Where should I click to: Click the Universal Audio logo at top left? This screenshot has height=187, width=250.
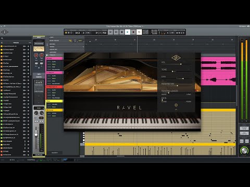coord(5,32)
